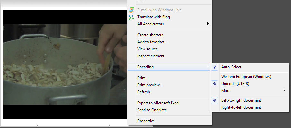Choose Western European (Windows) encoding
This screenshot has width=291, height=128.
pos(246,77)
